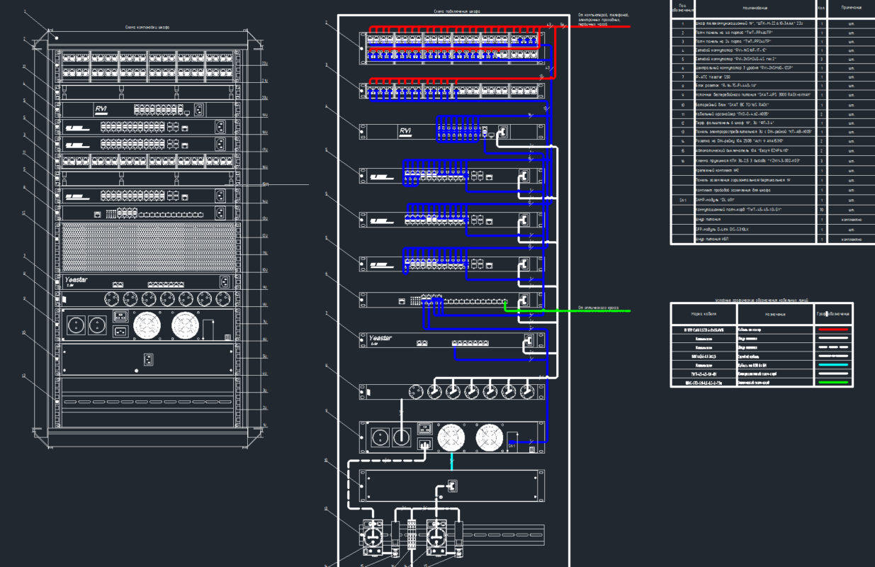Select the green line sample in the cable legend
The width and height of the screenshot is (875, 567).
click(833, 383)
